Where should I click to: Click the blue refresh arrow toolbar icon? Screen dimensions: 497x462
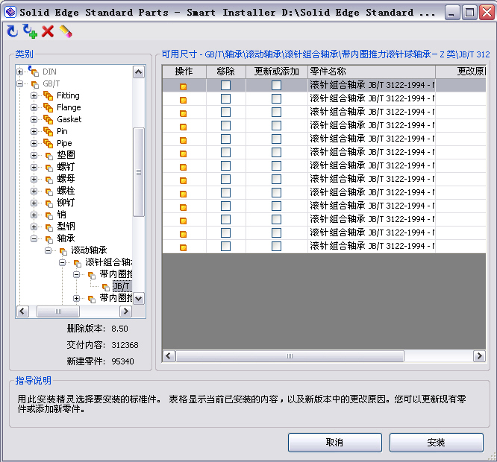coord(13,31)
